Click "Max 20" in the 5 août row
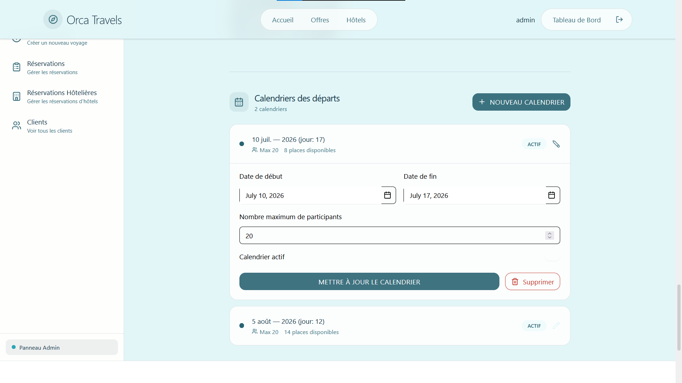 269,332
